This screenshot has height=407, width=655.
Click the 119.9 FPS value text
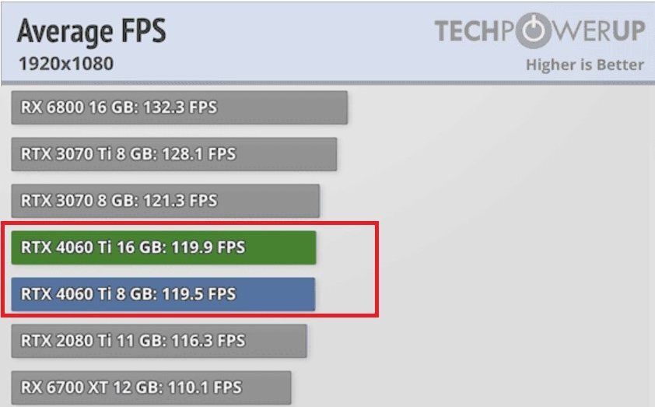coord(208,247)
